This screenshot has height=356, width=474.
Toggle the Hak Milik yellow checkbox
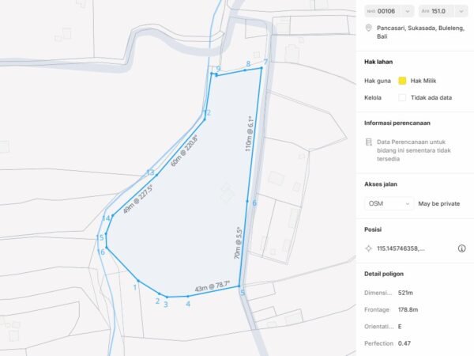(402, 81)
